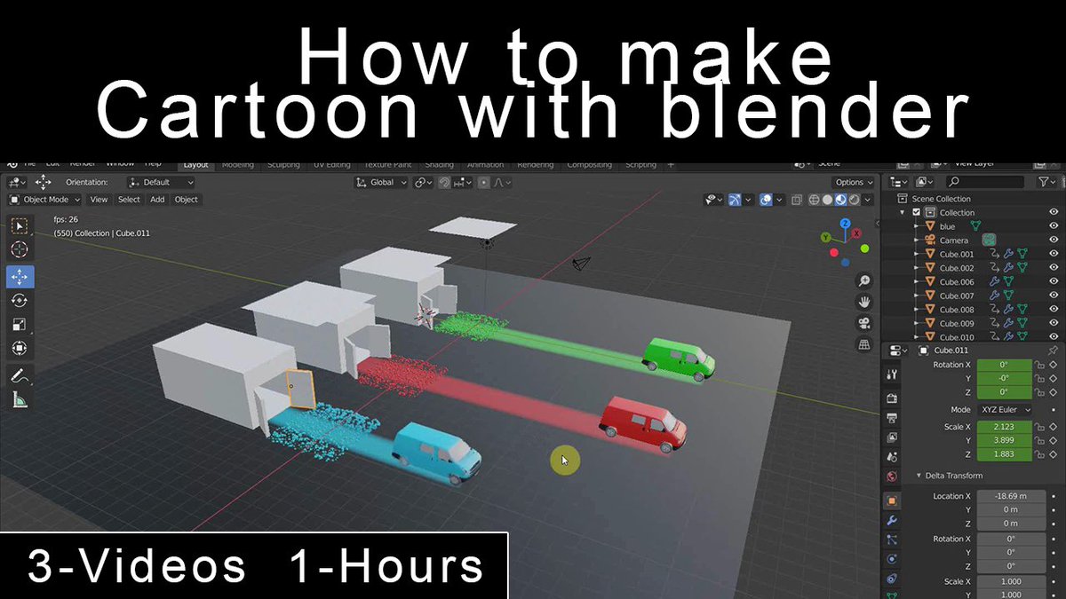The height and width of the screenshot is (599, 1066).
Task: Open the viewport Select menu
Action: 129,200
